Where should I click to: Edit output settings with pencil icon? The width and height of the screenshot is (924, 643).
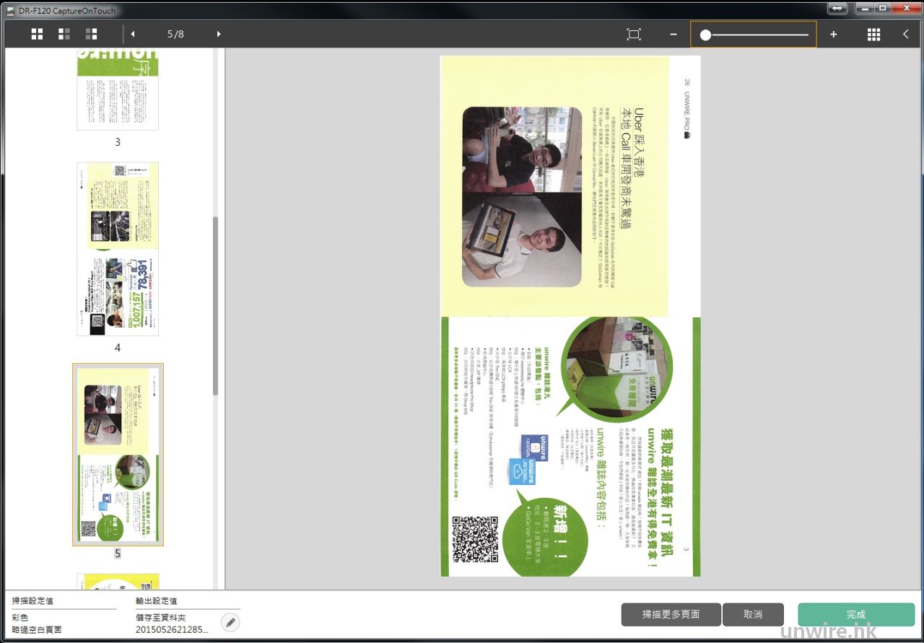(230, 622)
